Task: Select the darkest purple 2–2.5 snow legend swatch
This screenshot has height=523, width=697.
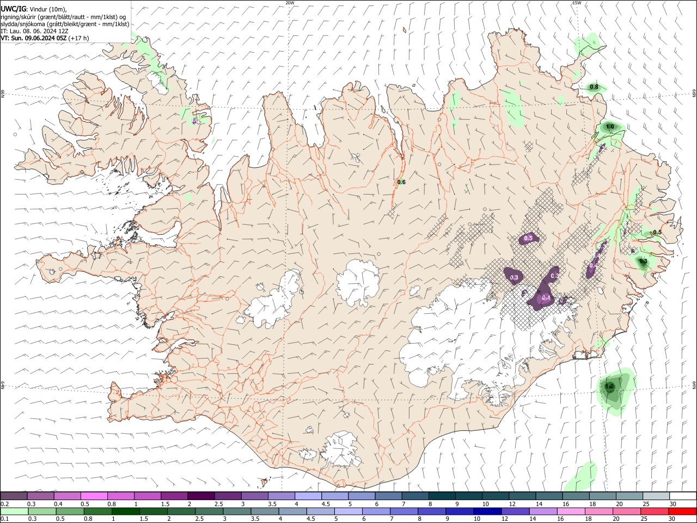Action: pos(201,496)
